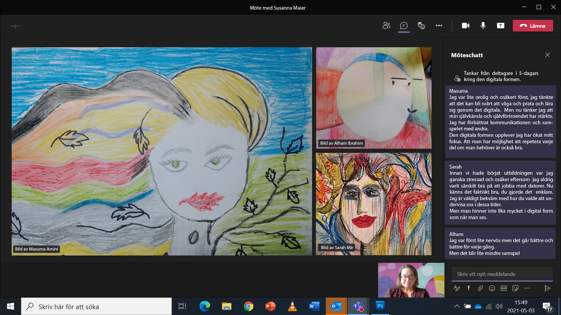Image resolution: width=561 pixels, height=315 pixels.
Task: Click the taskbar search box
Action: pyautogui.click(x=96, y=306)
